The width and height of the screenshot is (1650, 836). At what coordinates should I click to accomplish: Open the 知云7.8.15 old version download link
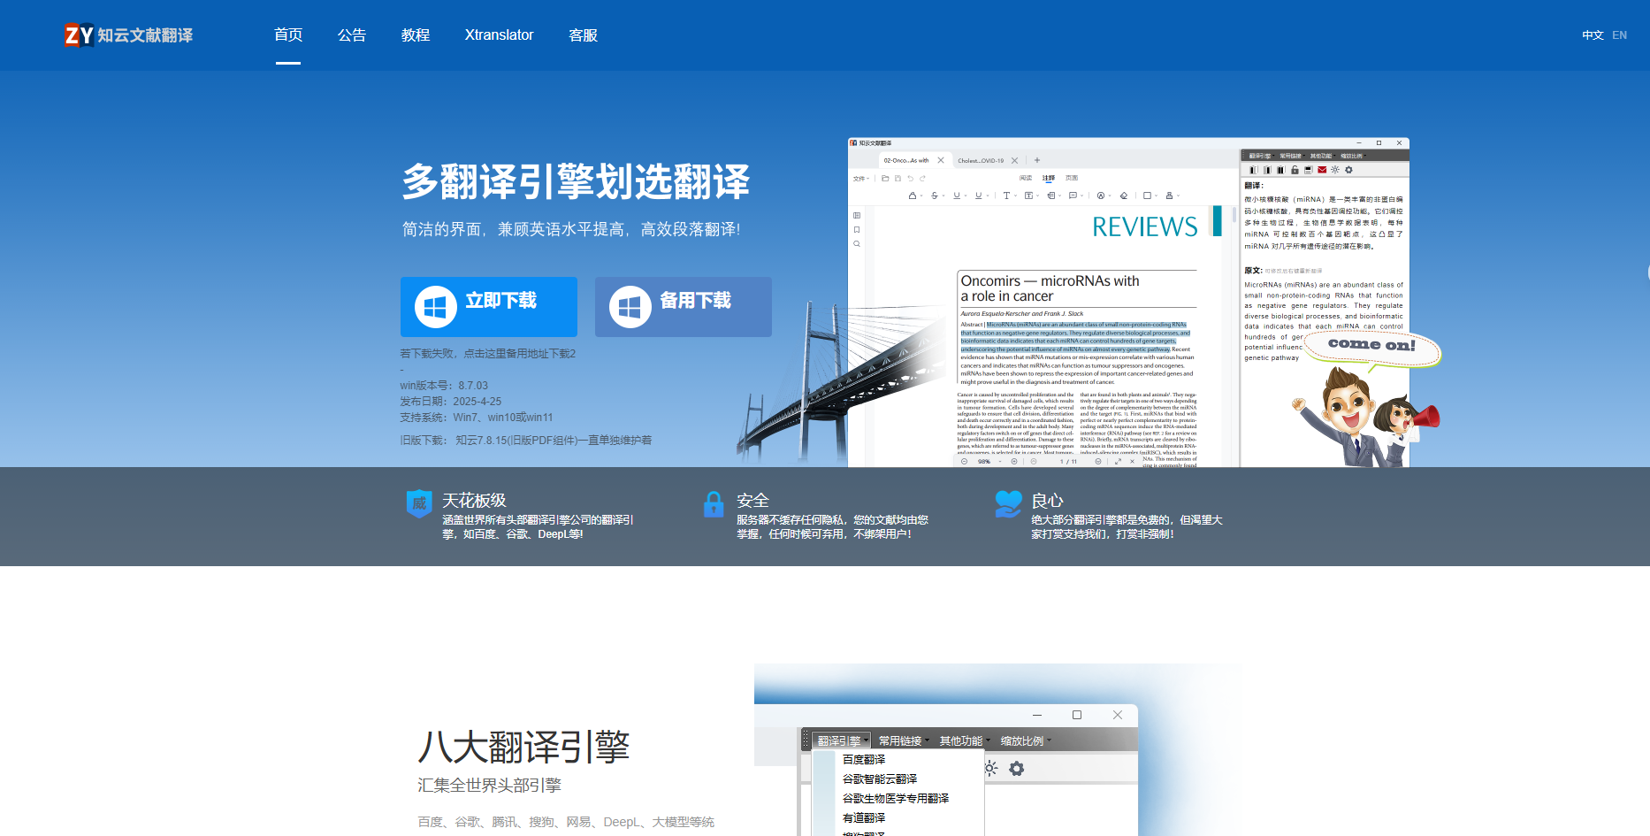[554, 441]
